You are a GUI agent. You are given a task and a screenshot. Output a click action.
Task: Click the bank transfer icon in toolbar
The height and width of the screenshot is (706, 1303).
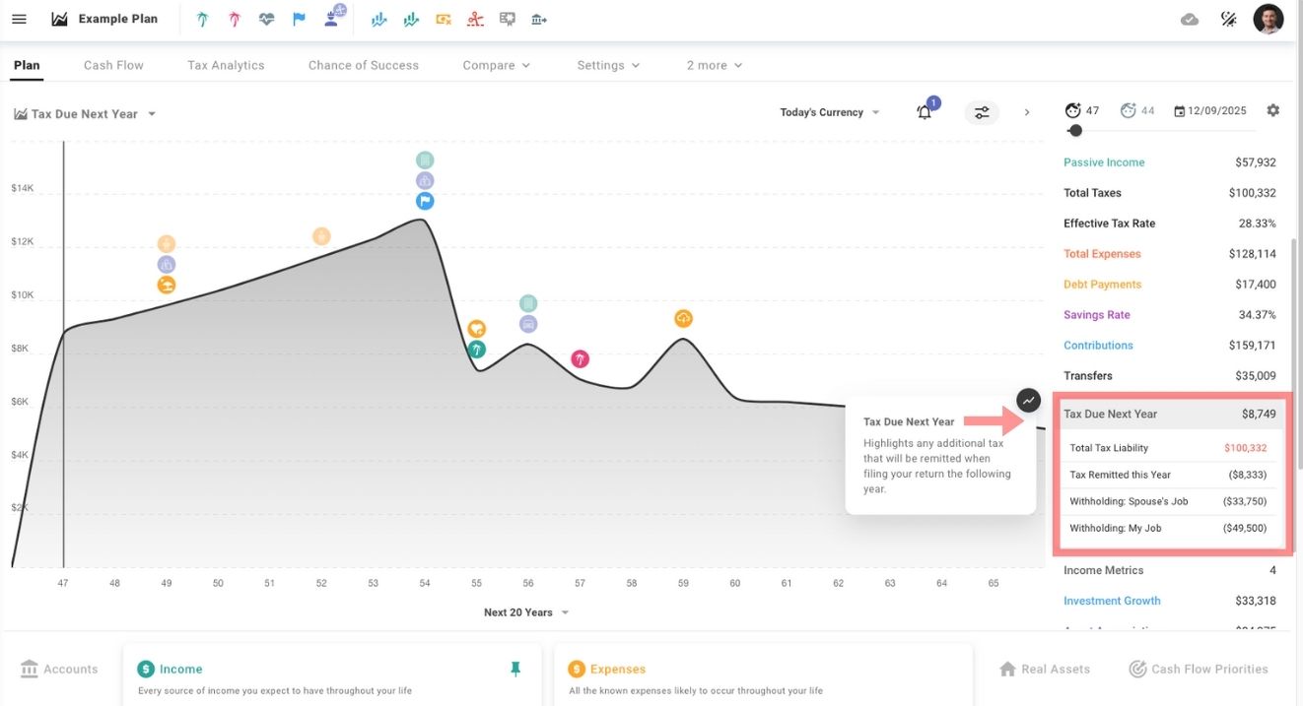[538, 19]
